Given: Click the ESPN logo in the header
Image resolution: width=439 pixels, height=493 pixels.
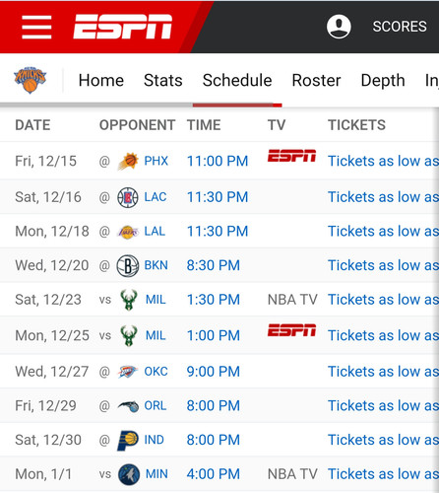Looking at the screenshot, I should tap(123, 27).
